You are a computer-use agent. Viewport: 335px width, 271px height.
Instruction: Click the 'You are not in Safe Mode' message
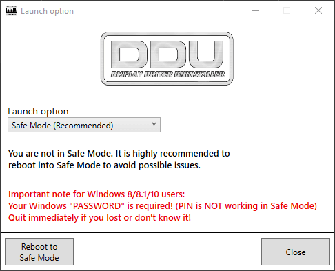119,154
